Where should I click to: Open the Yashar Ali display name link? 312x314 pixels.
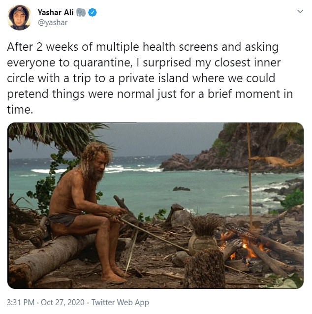coord(55,12)
